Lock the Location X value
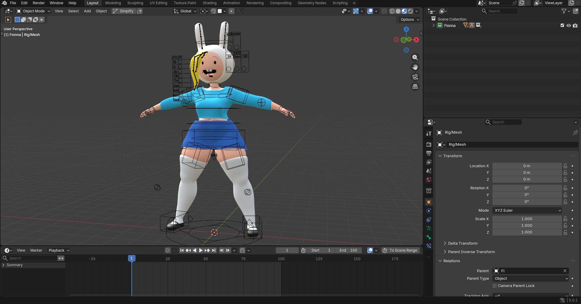The height and width of the screenshot is (304, 581). coord(566,166)
